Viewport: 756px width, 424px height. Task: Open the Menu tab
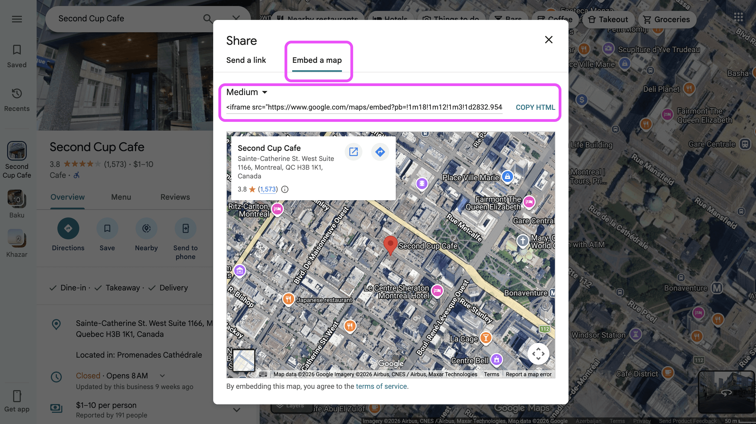click(x=121, y=197)
